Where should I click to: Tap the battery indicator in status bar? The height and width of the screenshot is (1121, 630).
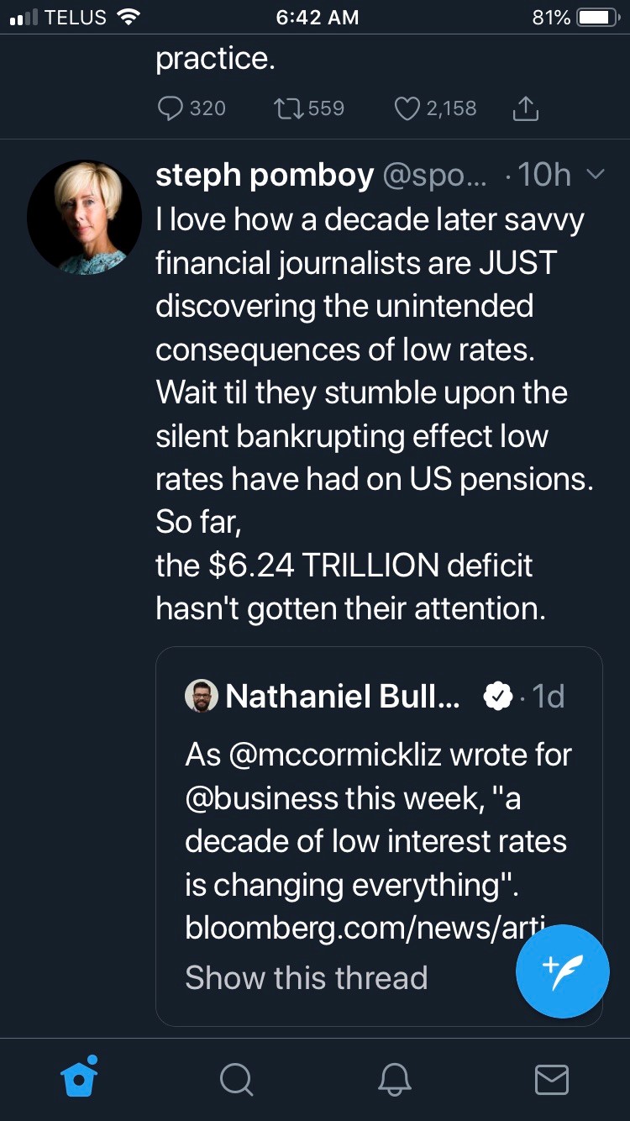coord(597,18)
